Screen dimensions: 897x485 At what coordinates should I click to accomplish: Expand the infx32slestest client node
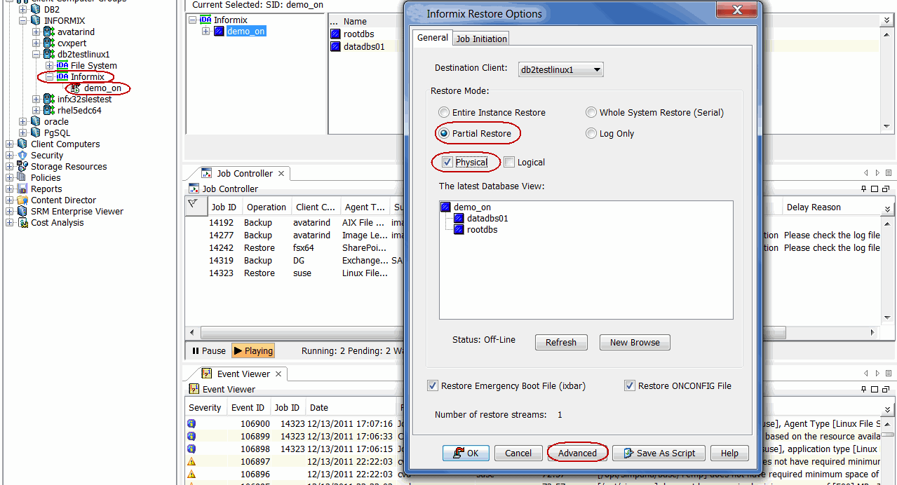point(36,100)
